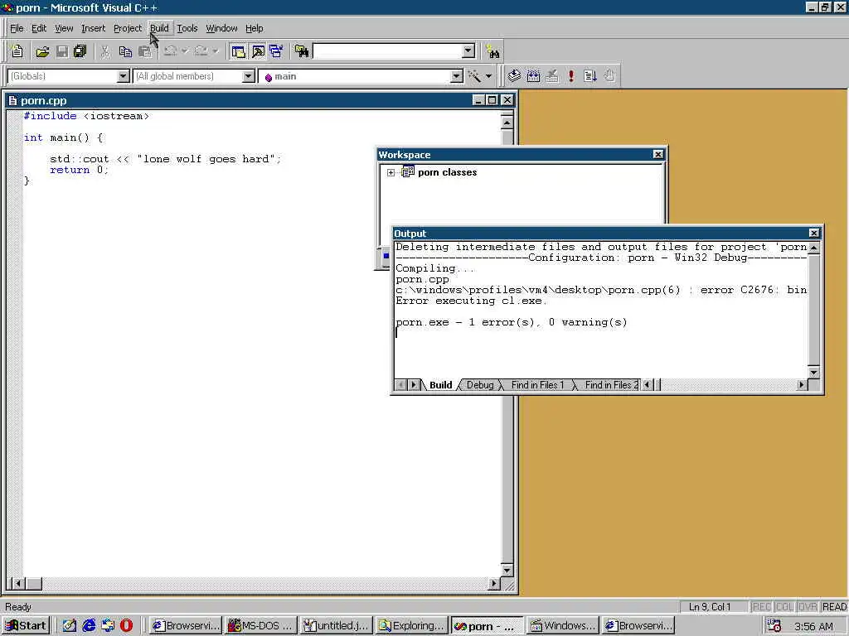Open the WizardBar actions dropdown arrow
Image resolution: width=849 pixels, height=636 pixels.
(488, 76)
